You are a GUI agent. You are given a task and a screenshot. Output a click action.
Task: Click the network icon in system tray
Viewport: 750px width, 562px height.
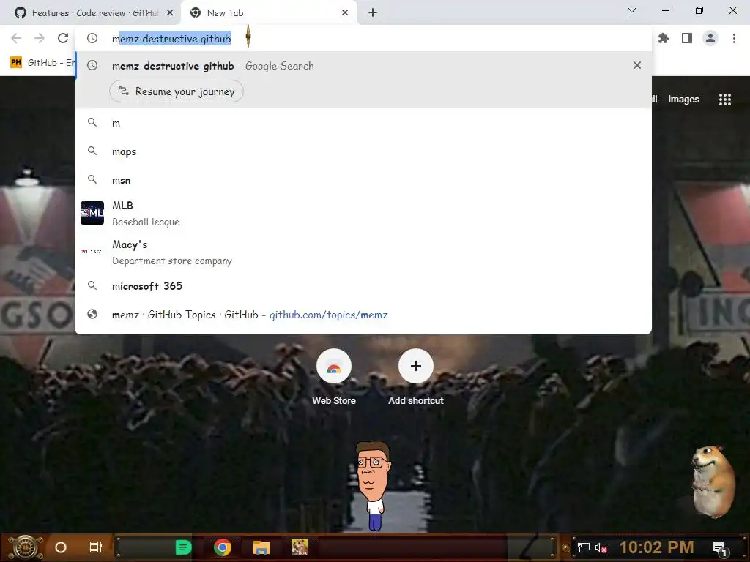(x=583, y=547)
